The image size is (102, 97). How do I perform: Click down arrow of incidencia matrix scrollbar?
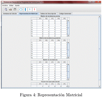[68, 79]
